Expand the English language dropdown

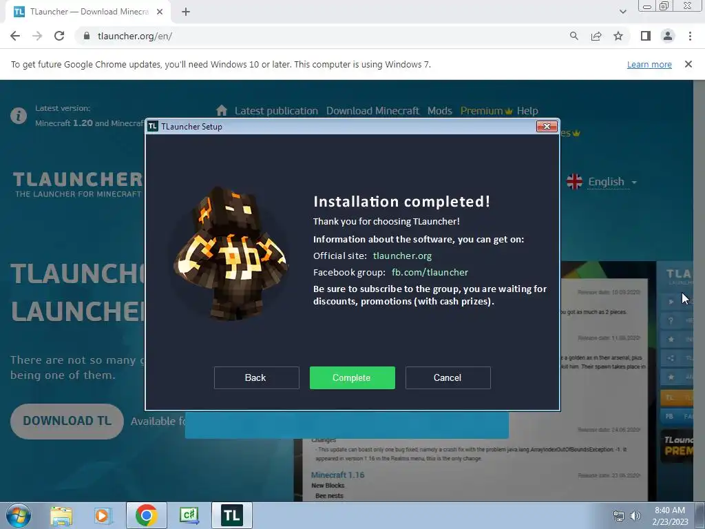pyautogui.click(x=612, y=182)
